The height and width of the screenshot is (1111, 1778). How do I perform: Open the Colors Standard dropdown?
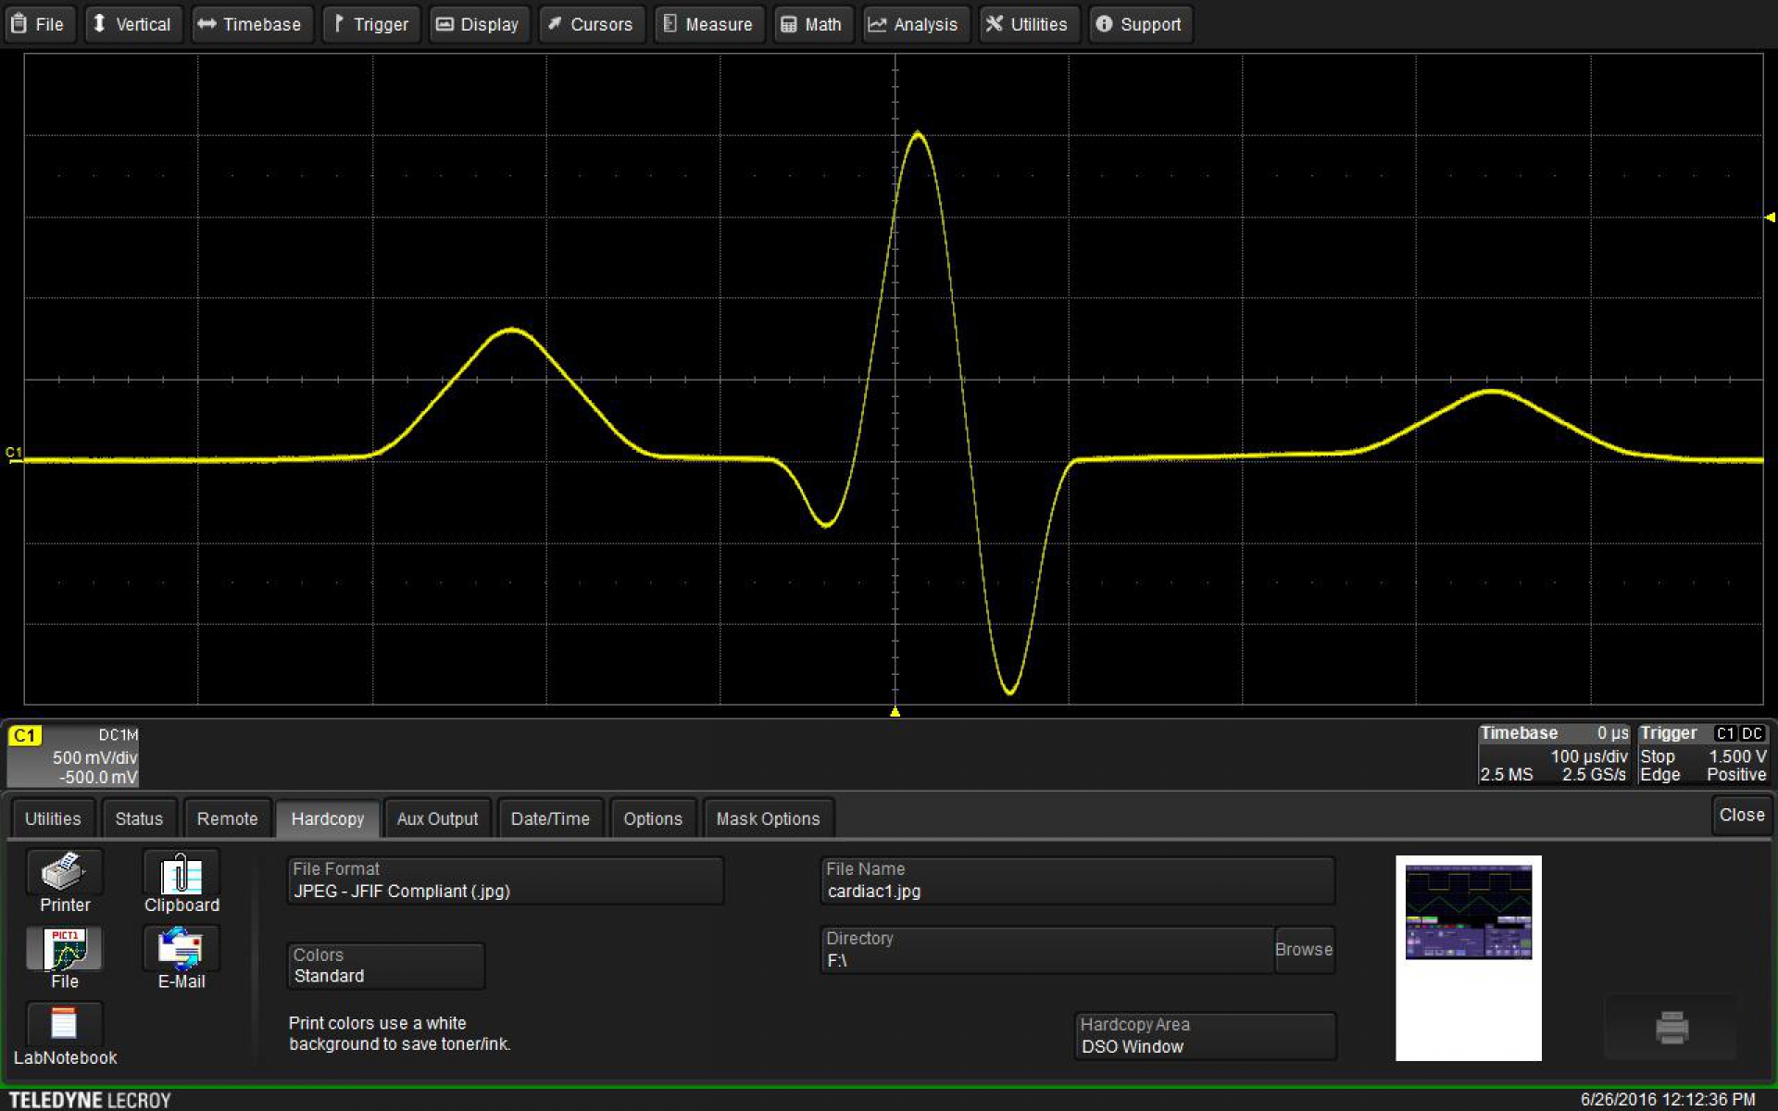tap(385, 967)
